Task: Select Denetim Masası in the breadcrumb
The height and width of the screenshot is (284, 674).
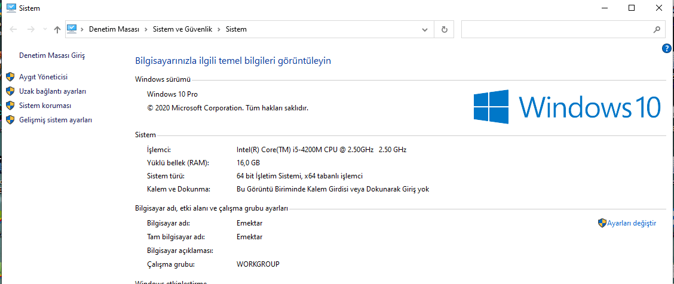Action: click(114, 30)
